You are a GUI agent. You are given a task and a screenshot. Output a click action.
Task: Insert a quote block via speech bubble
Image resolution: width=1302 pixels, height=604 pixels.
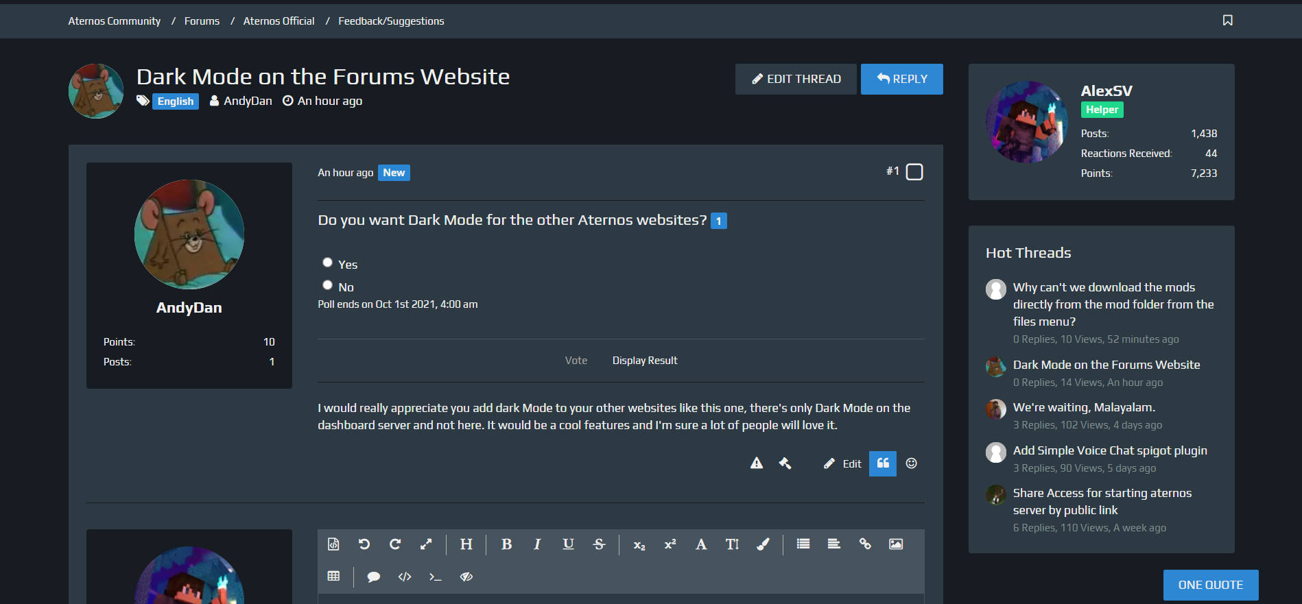pos(374,577)
